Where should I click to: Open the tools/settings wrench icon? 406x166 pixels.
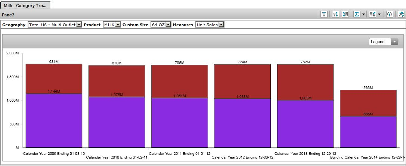401,14
